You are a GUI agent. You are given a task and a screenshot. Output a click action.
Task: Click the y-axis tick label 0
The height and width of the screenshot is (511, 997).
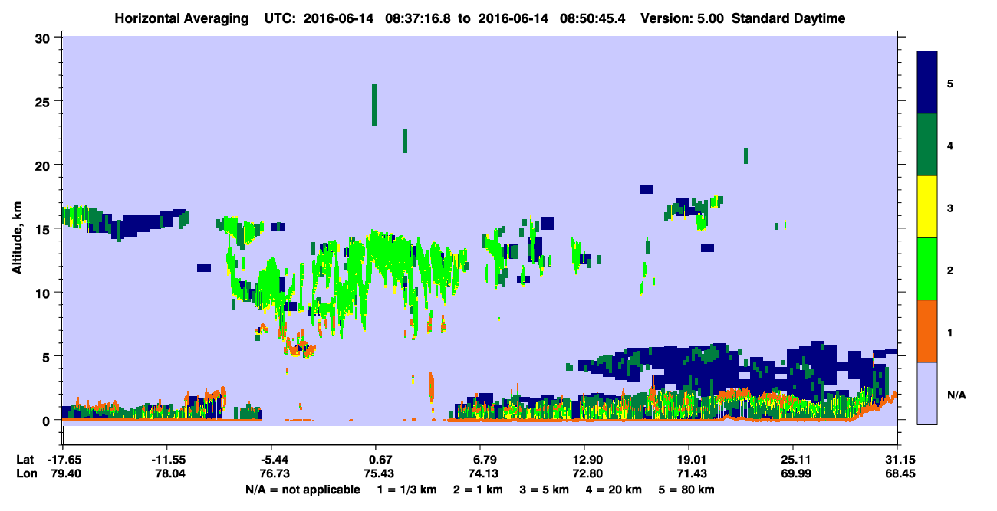[x=48, y=421]
